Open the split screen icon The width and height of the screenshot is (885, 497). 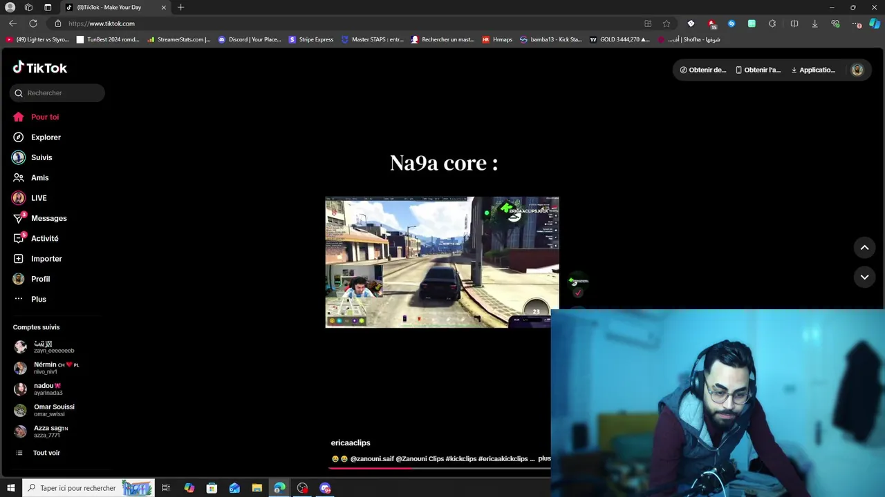tap(794, 23)
